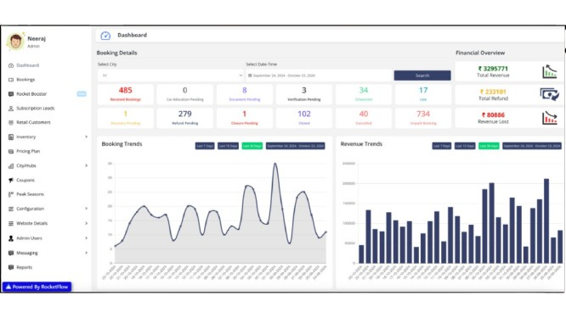Screen dimensions: 566x318
Task: Click the City/Hubs building icon
Action: (11, 165)
